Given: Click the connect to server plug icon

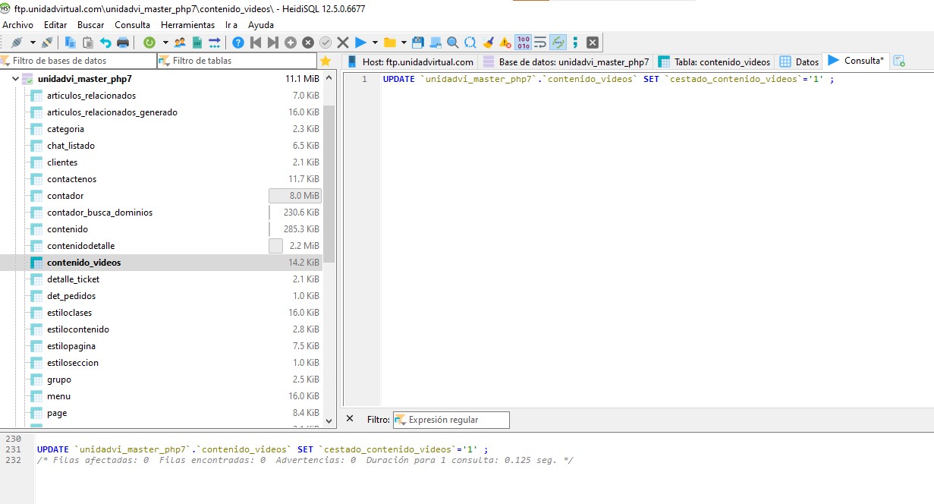Looking at the screenshot, I should click(16, 43).
